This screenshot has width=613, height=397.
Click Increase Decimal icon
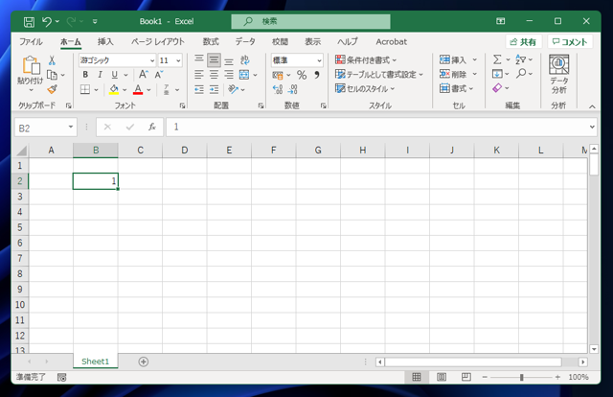pos(278,89)
